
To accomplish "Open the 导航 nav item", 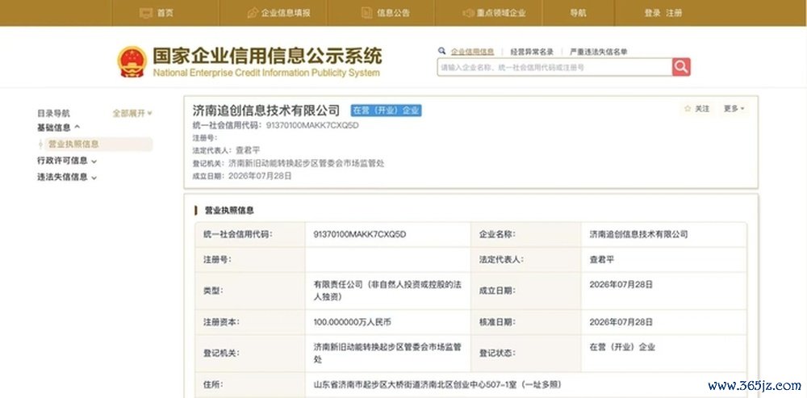I will (x=578, y=13).
